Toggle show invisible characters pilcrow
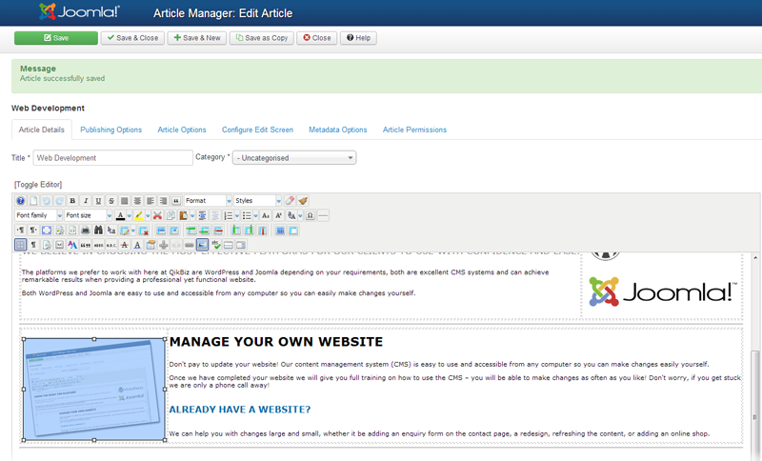762x461 pixels. [33, 245]
